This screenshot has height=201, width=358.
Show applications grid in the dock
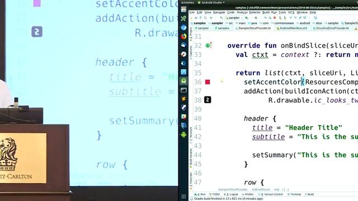click(x=183, y=197)
